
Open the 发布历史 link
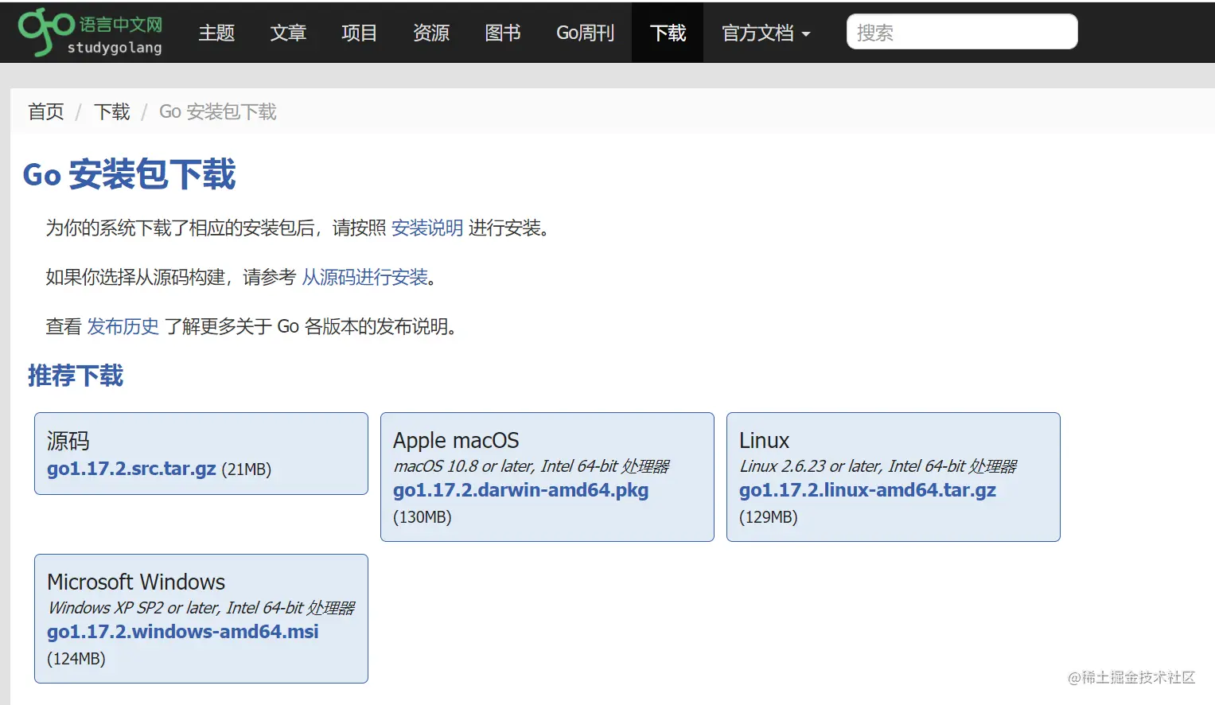(x=123, y=326)
